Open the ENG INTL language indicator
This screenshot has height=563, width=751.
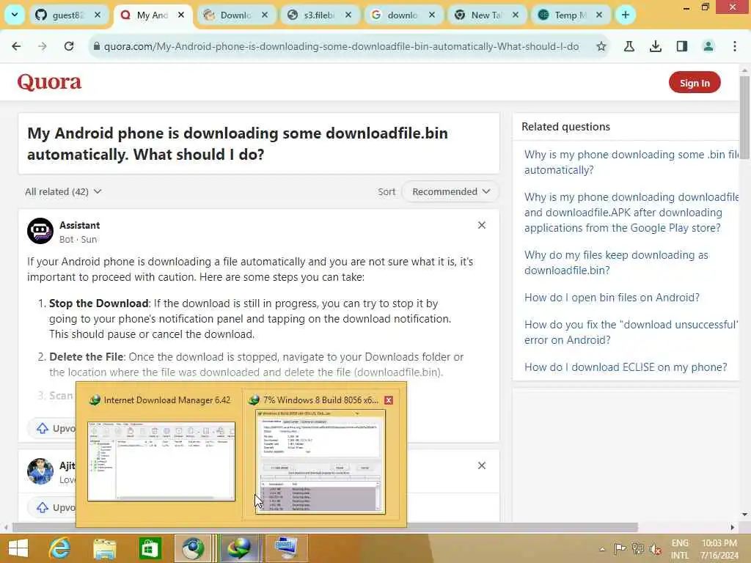[680, 549]
